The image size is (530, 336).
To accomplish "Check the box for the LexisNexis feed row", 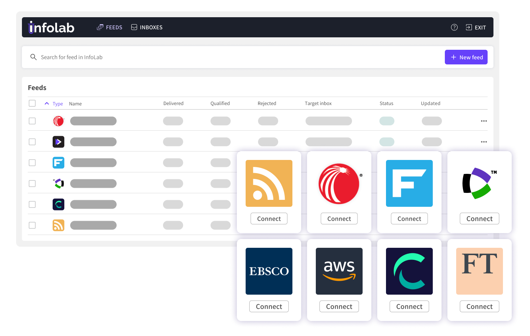I will [32, 121].
